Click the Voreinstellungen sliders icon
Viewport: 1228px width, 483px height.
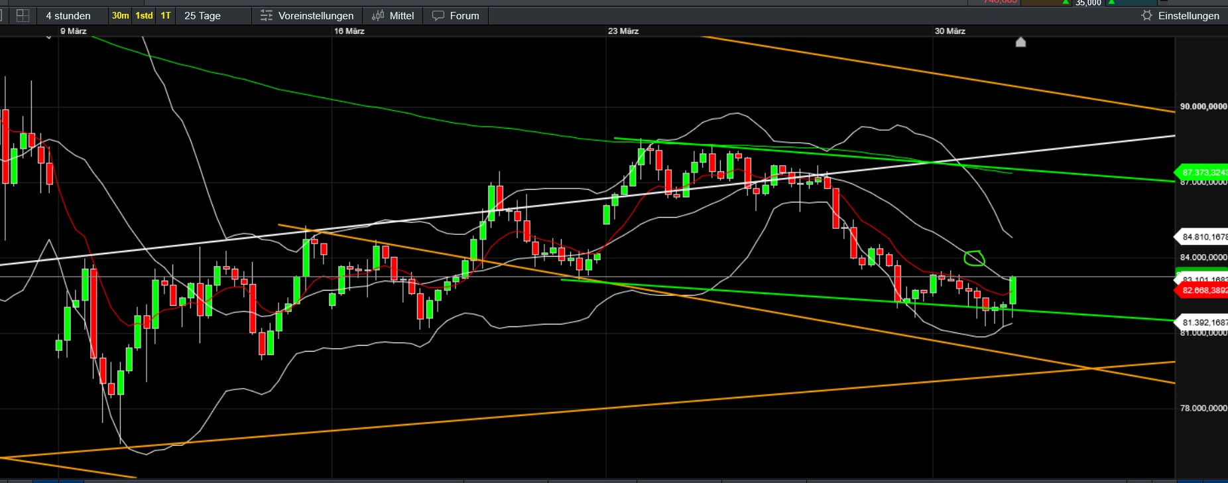tap(267, 15)
